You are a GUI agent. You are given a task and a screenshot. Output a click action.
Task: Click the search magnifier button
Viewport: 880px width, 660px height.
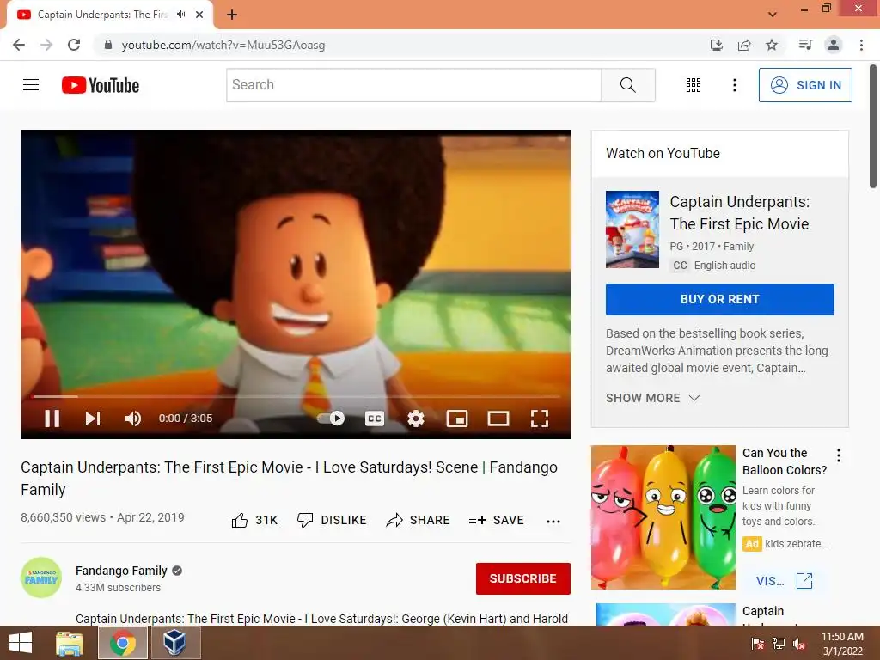point(628,85)
